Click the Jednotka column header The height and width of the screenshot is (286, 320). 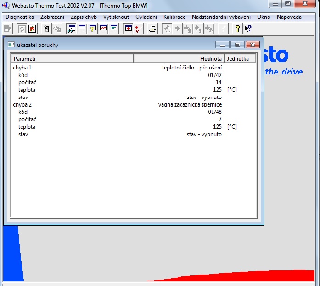pos(240,58)
